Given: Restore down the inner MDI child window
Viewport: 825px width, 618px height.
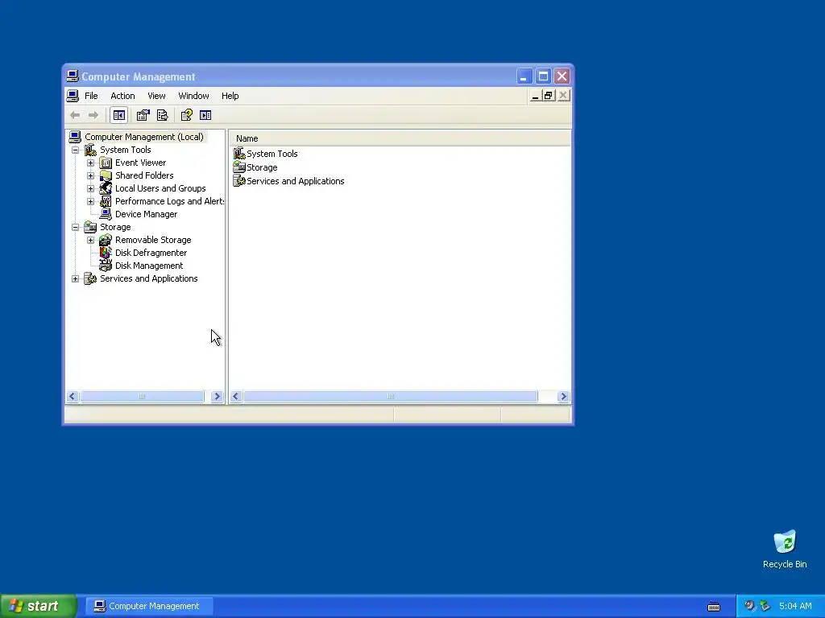Looking at the screenshot, I should coord(549,96).
